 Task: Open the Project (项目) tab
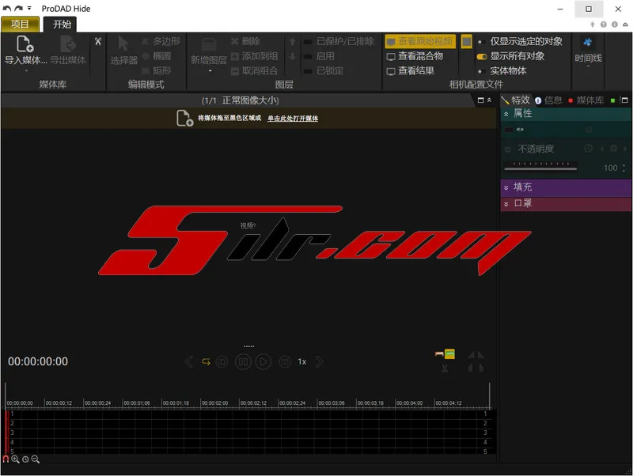pos(20,25)
